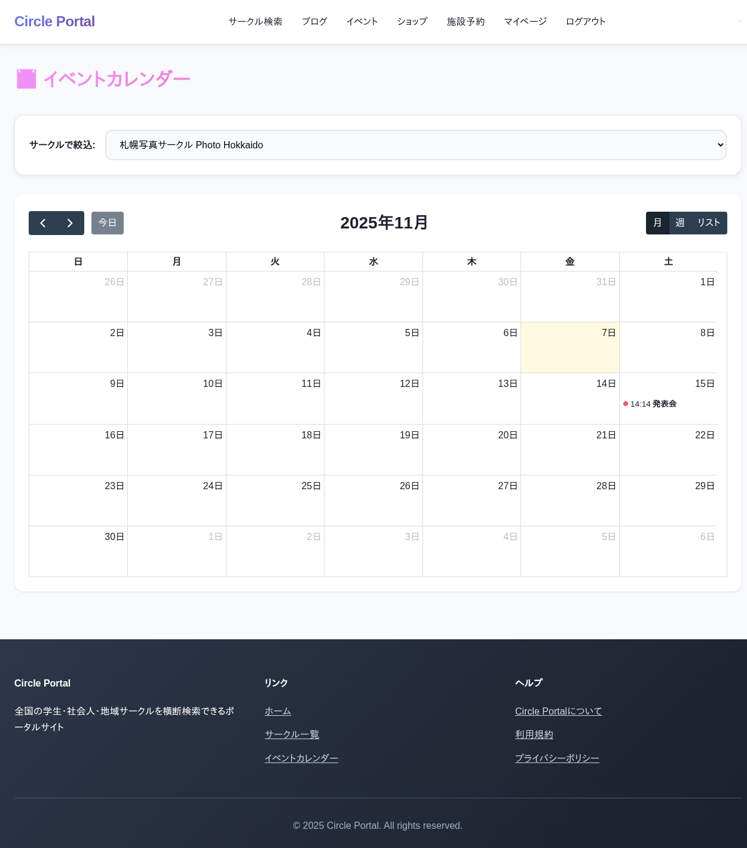
Task: Open the プライバシーポリシー link
Action: (x=557, y=758)
